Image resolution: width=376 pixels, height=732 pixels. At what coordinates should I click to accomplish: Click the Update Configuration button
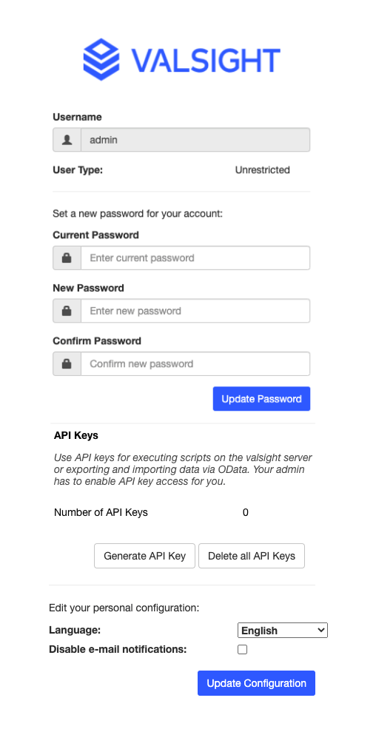(x=256, y=683)
